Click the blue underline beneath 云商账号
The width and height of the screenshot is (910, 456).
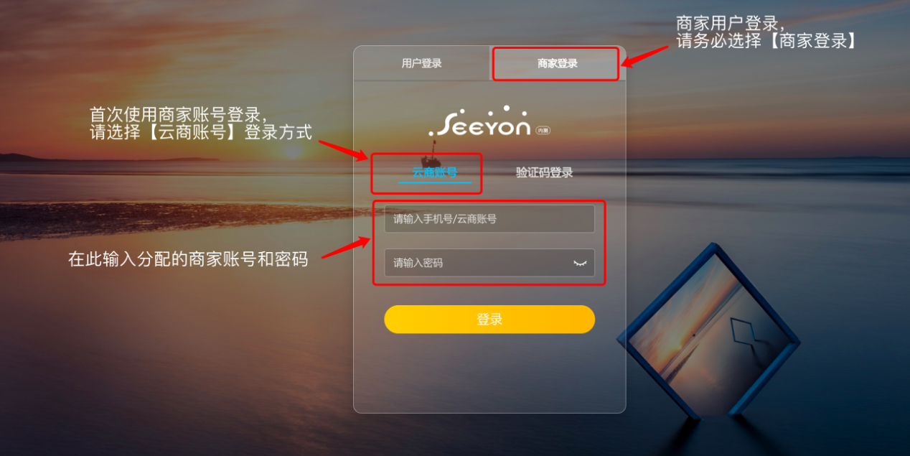(x=435, y=182)
